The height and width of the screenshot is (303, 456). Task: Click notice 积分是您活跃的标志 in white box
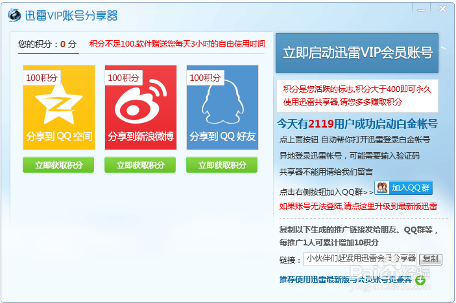click(x=357, y=95)
